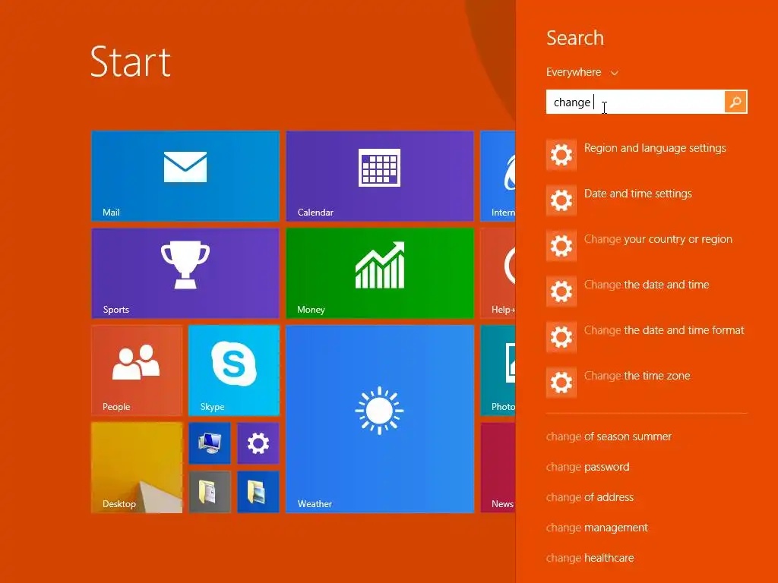Choose suggestion 'change management'
778x583 pixels.
pos(597,528)
